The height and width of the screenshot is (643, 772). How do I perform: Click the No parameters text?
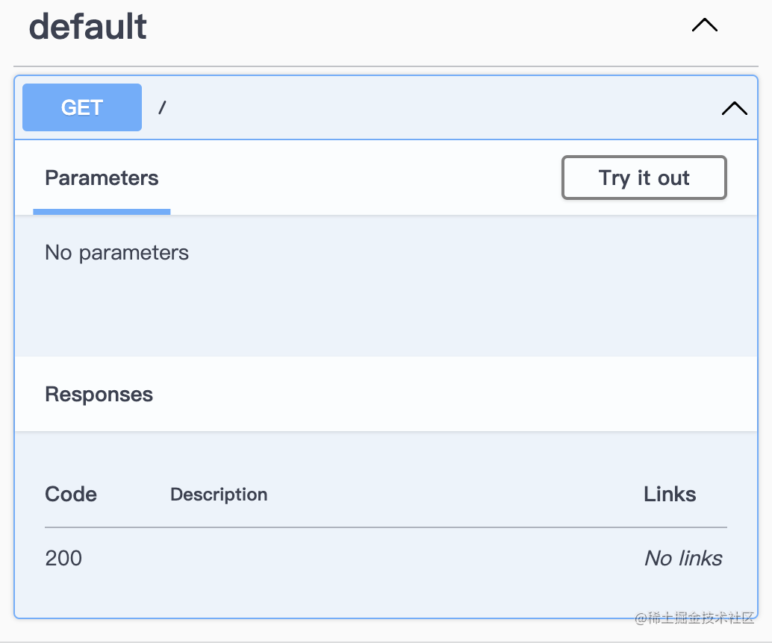116,253
